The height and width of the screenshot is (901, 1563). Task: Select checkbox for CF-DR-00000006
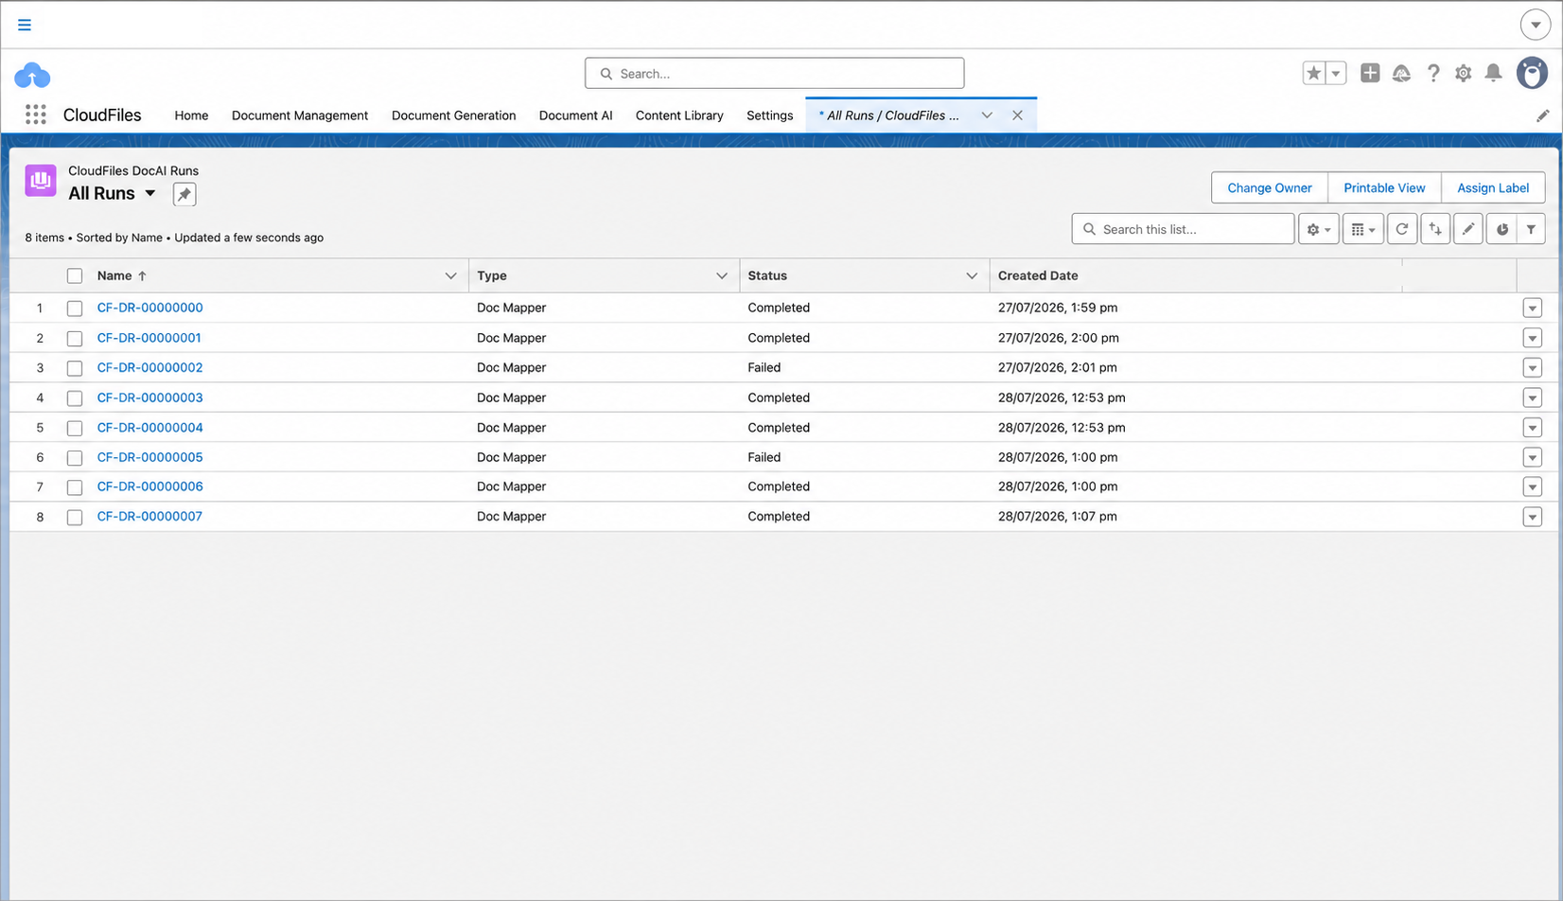[75, 487]
